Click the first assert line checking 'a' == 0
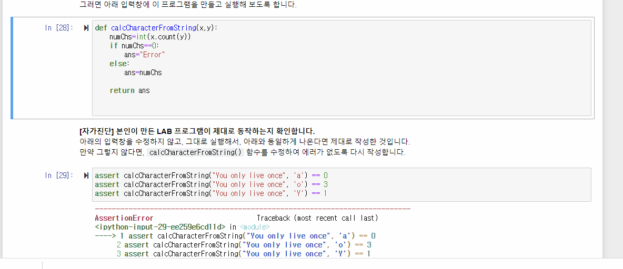Screen dimensions: 623x269 coord(212,175)
